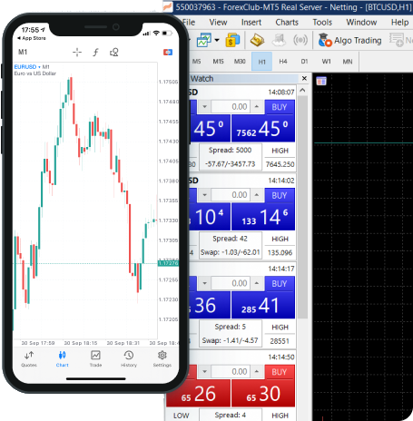Click volume field in 14:14:17 tile
413x421 pixels.
(x=231, y=283)
